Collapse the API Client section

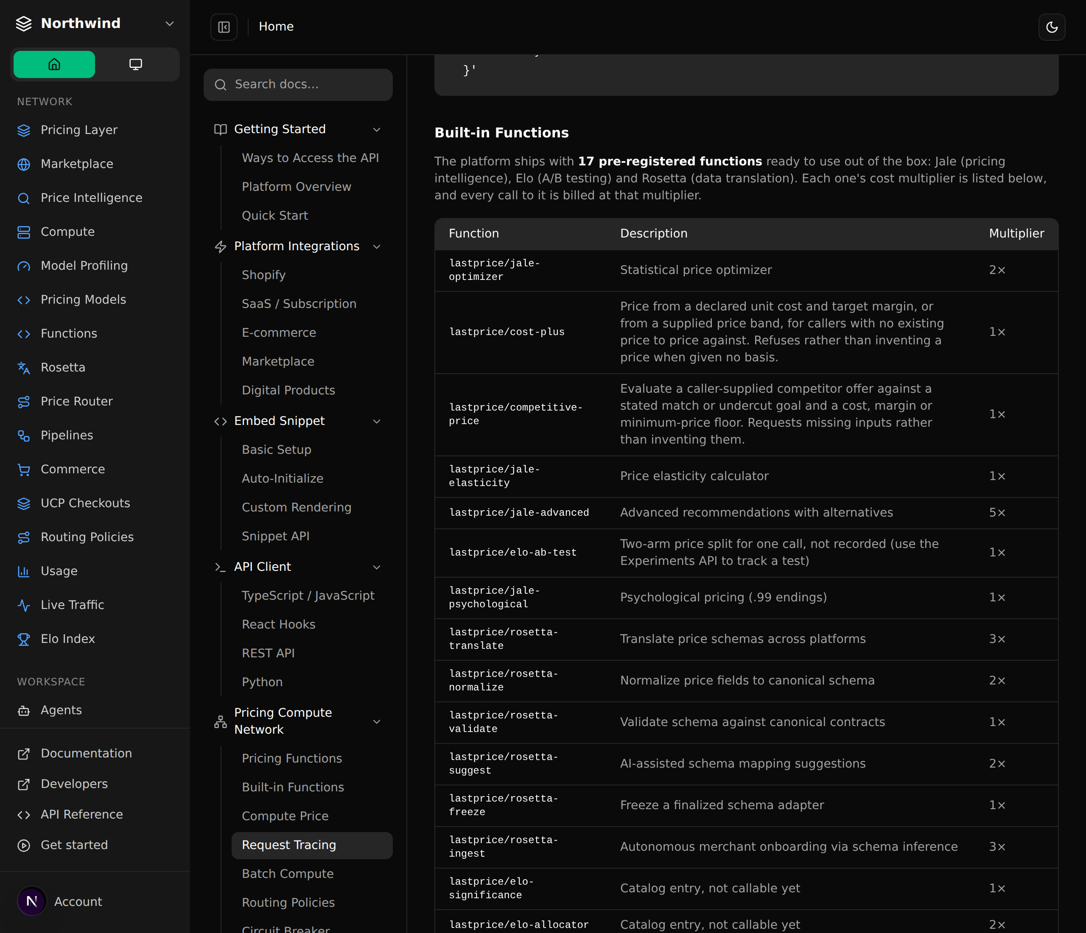pos(376,567)
